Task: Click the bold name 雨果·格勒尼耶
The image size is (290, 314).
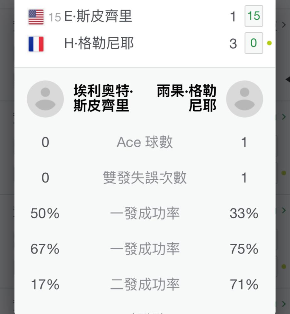Action: (186, 98)
